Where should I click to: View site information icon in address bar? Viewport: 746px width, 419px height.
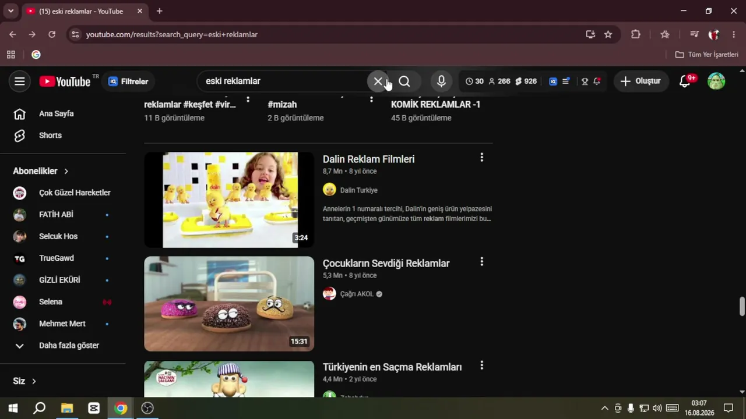click(x=75, y=34)
